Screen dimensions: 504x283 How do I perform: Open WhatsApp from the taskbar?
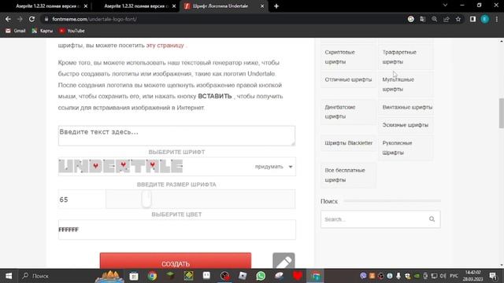pyautogui.click(x=261, y=276)
